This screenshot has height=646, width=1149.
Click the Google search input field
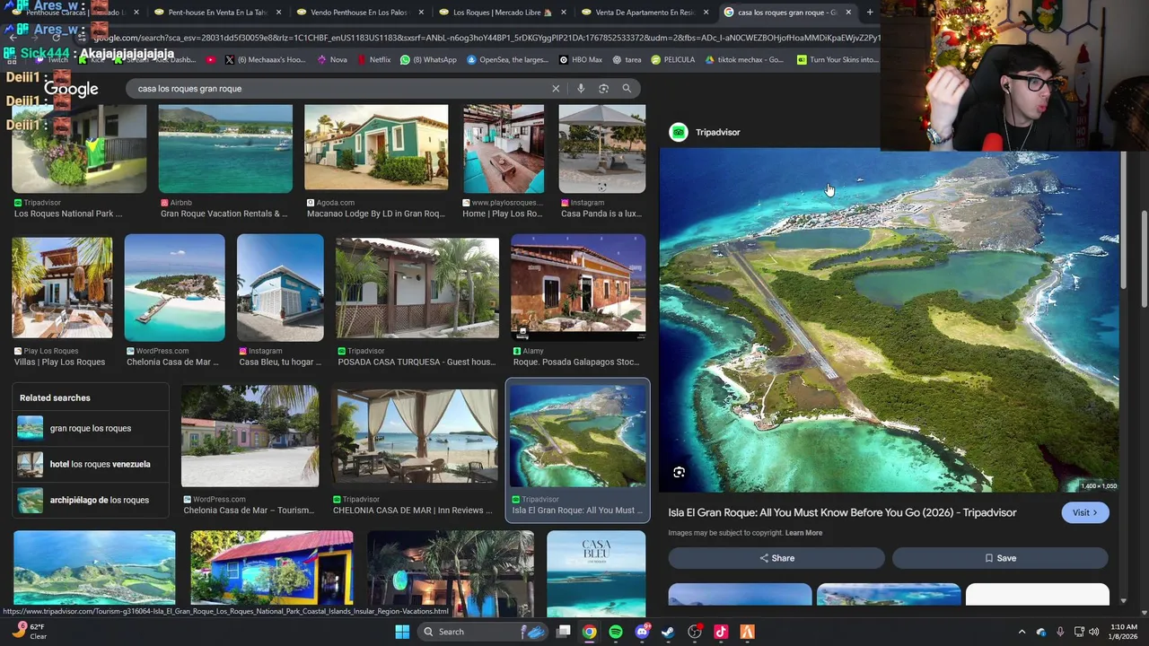(x=341, y=89)
